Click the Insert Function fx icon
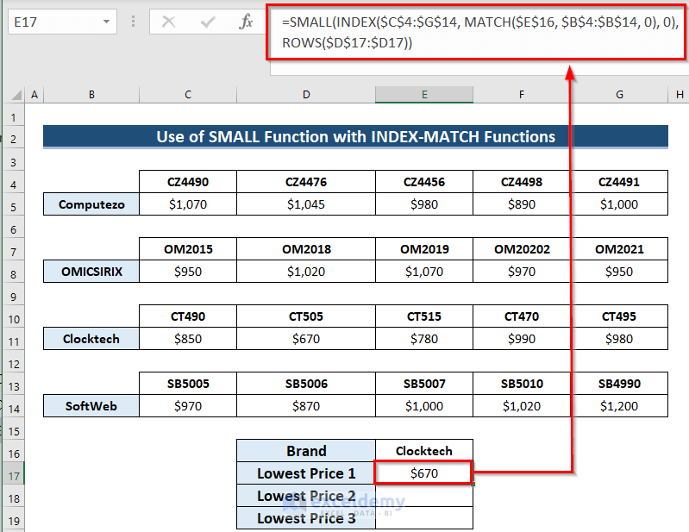Image resolution: width=689 pixels, height=532 pixels. 246,22
